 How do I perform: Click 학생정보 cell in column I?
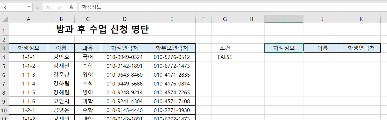284,48
